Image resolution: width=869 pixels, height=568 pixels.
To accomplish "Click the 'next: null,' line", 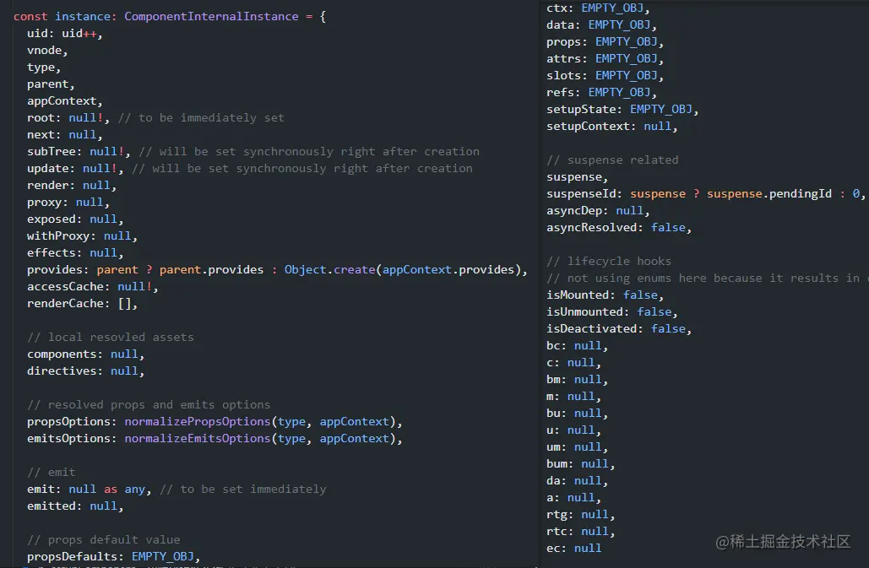I will (65, 134).
